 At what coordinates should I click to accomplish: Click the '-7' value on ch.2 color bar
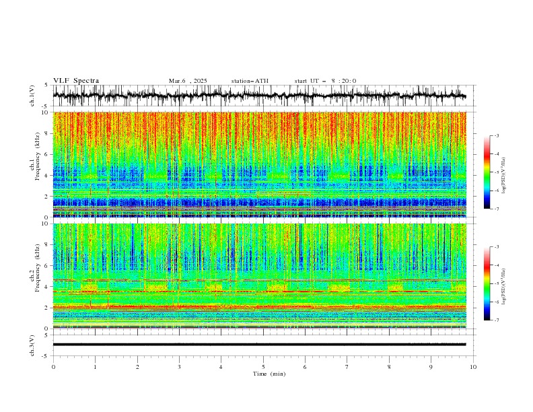click(497, 320)
